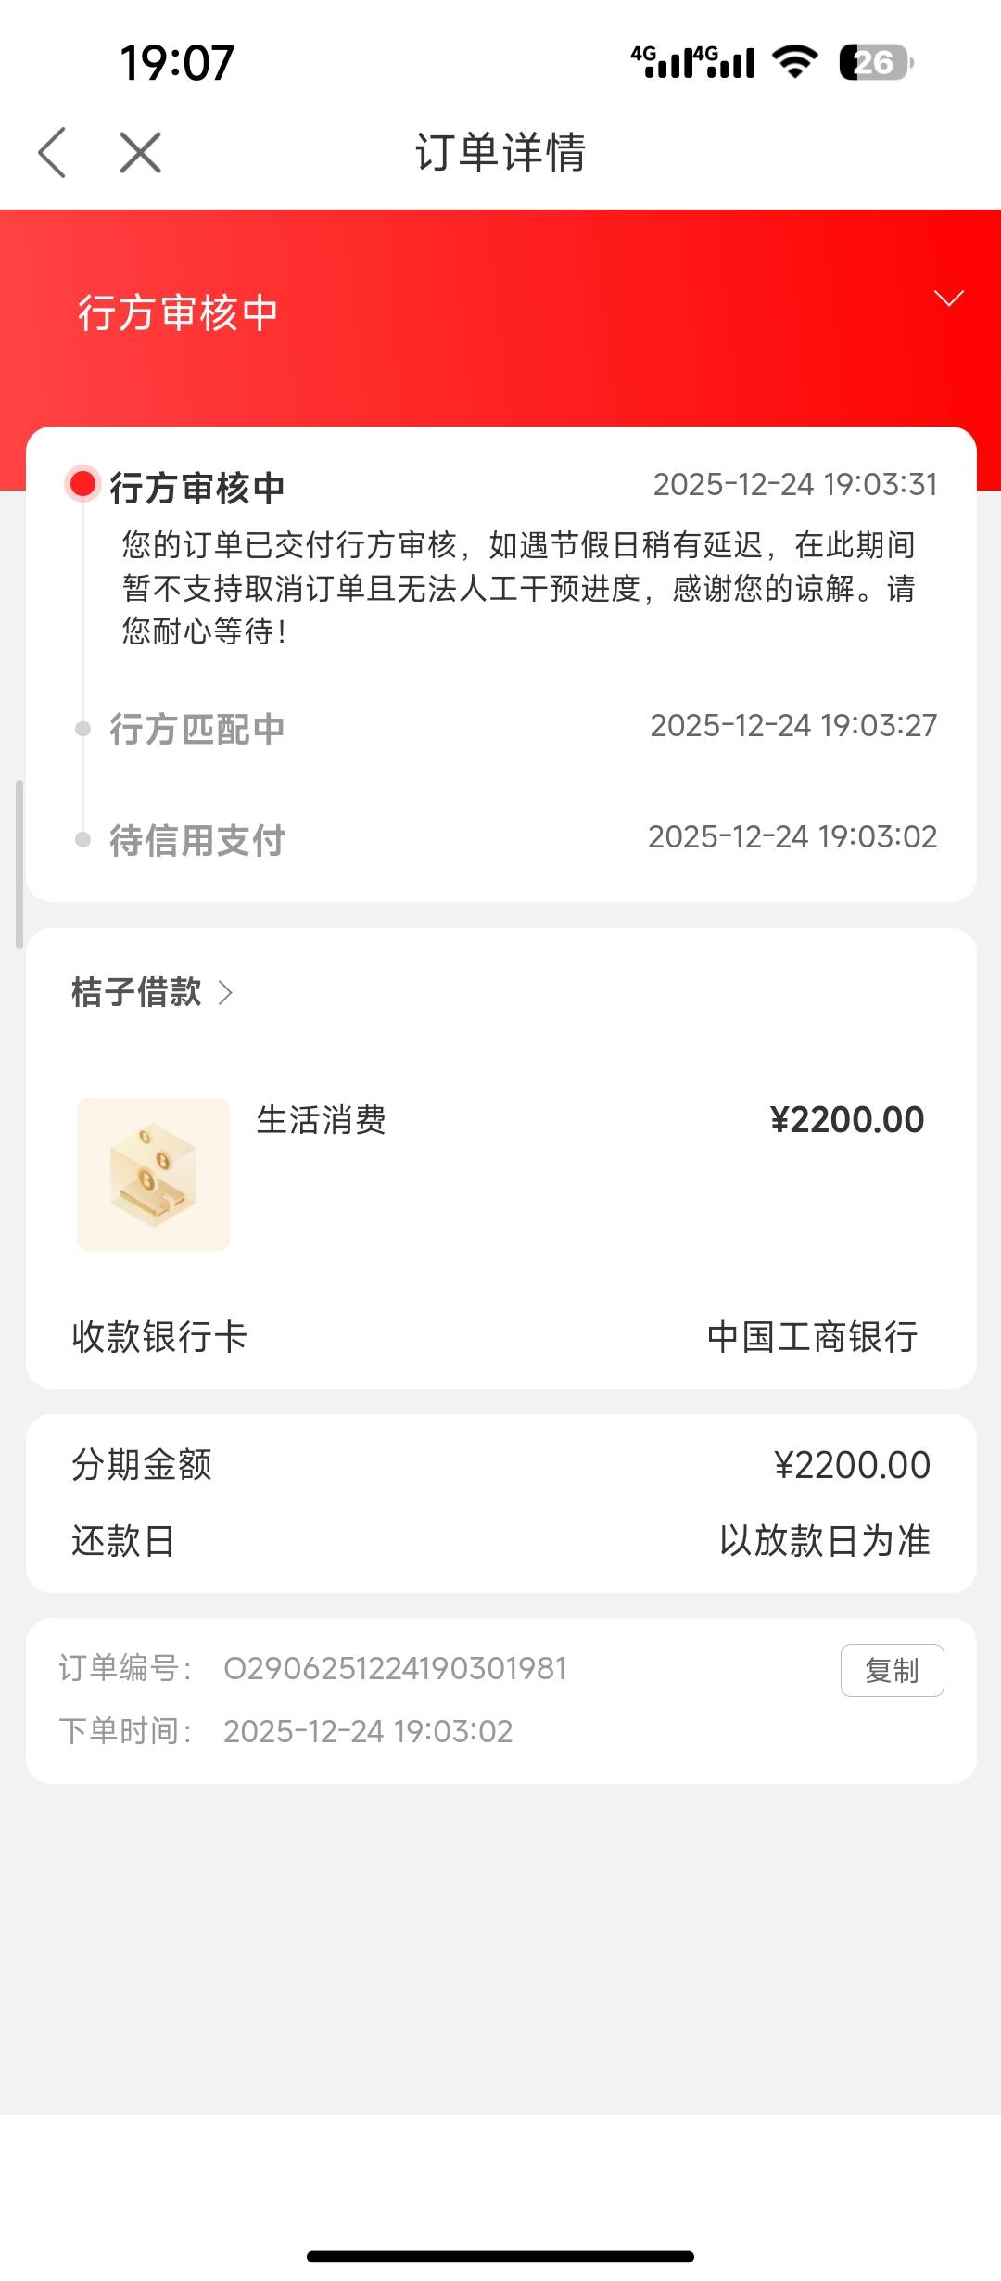Select the 待信用支付 timeline step
The width and height of the screenshot is (1001, 2281).
tap(196, 840)
